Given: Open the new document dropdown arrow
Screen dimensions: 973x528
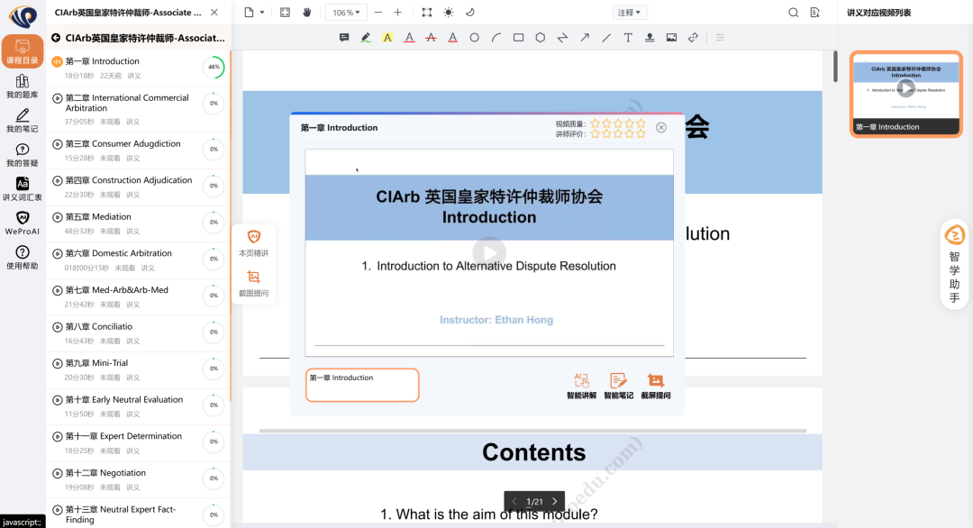Looking at the screenshot, I should pos(262,13).
